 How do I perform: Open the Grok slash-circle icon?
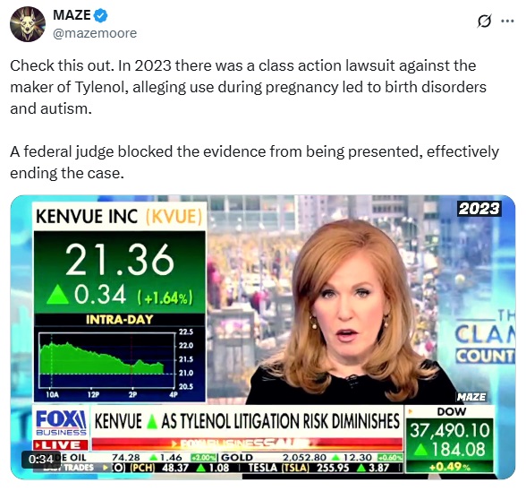[484, 22]
